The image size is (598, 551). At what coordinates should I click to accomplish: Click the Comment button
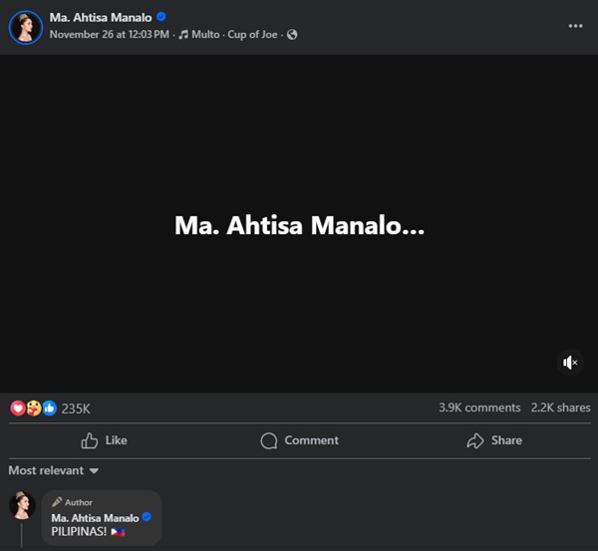tap(299, 440)
